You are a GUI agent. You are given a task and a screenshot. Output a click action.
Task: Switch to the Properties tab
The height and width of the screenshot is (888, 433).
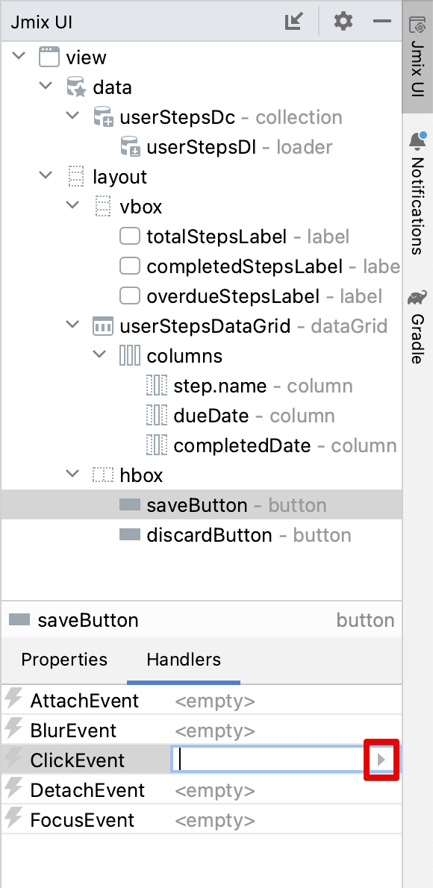pos(64,660)
